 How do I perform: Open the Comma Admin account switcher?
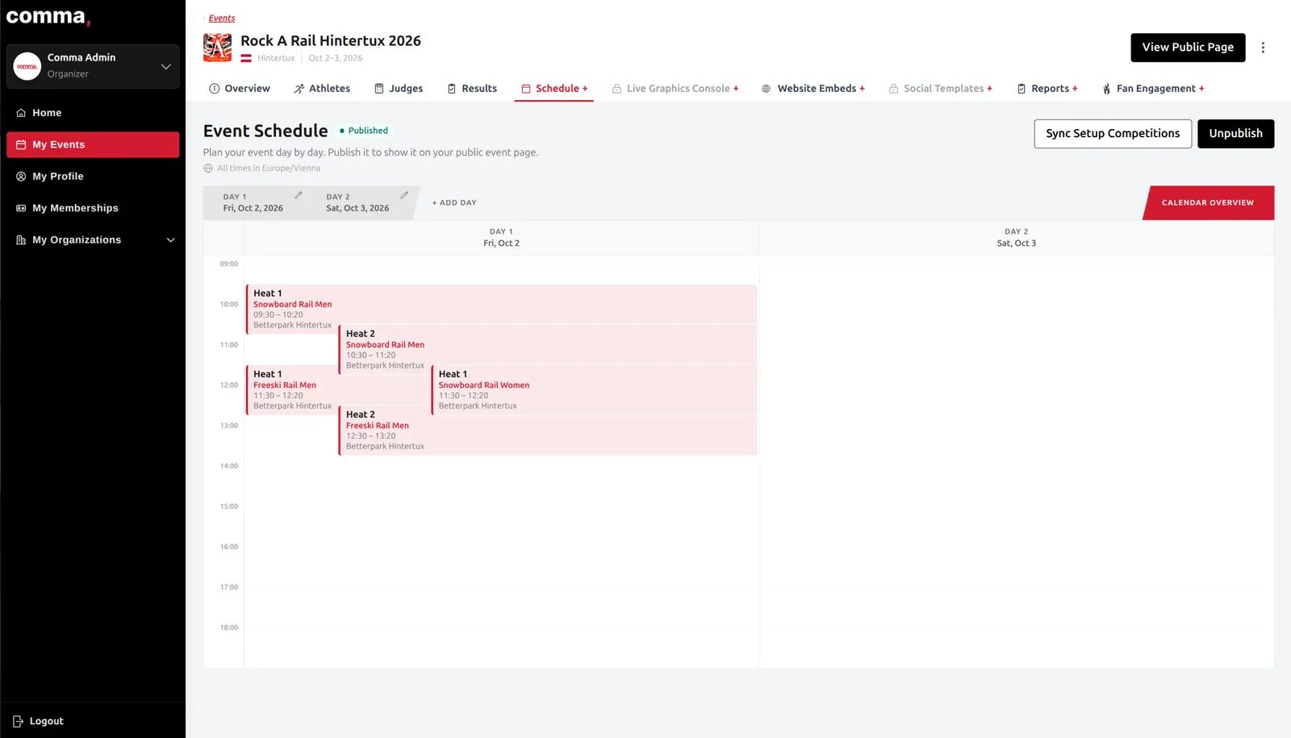click(x=93, y=66)
